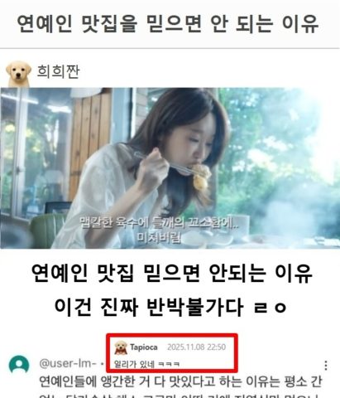Click the 미쳐버림 subtitle line
Screen dimensions: 340x398
159,237
